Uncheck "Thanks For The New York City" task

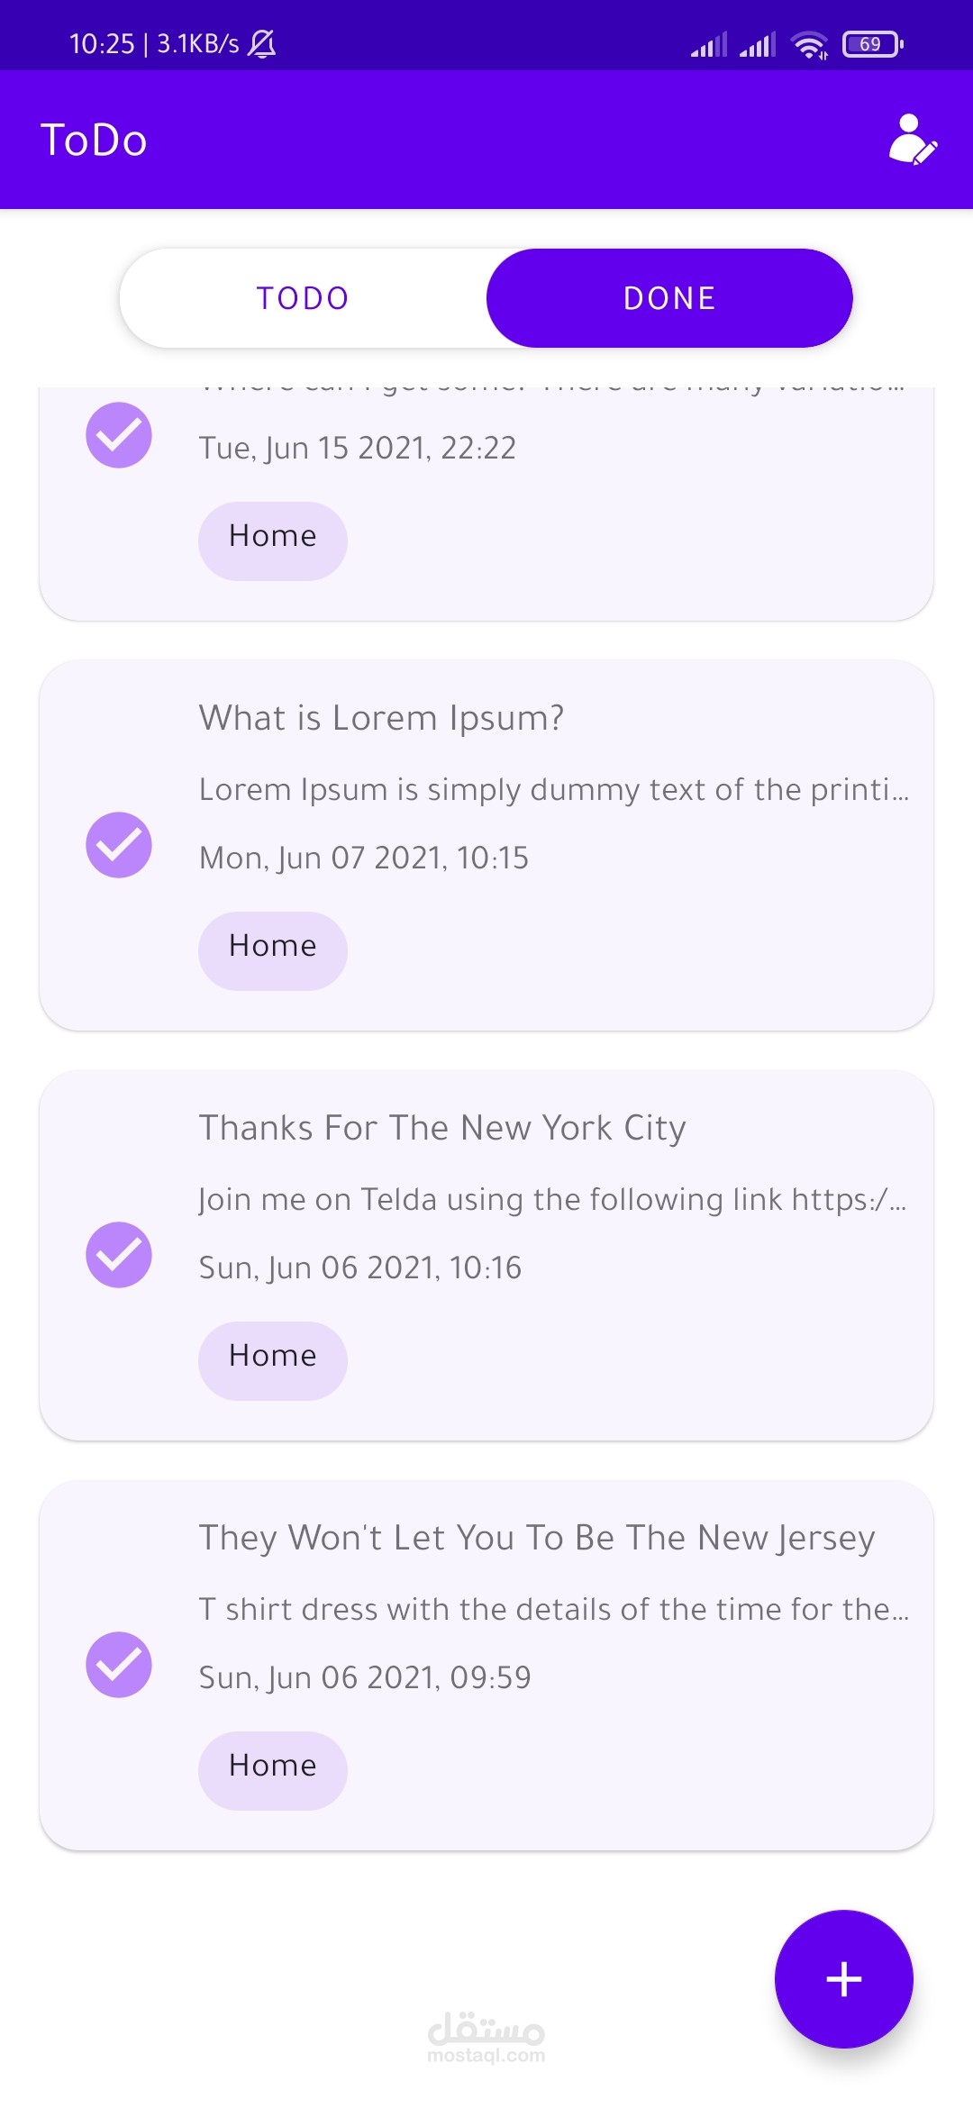[x=119, y=1255]
